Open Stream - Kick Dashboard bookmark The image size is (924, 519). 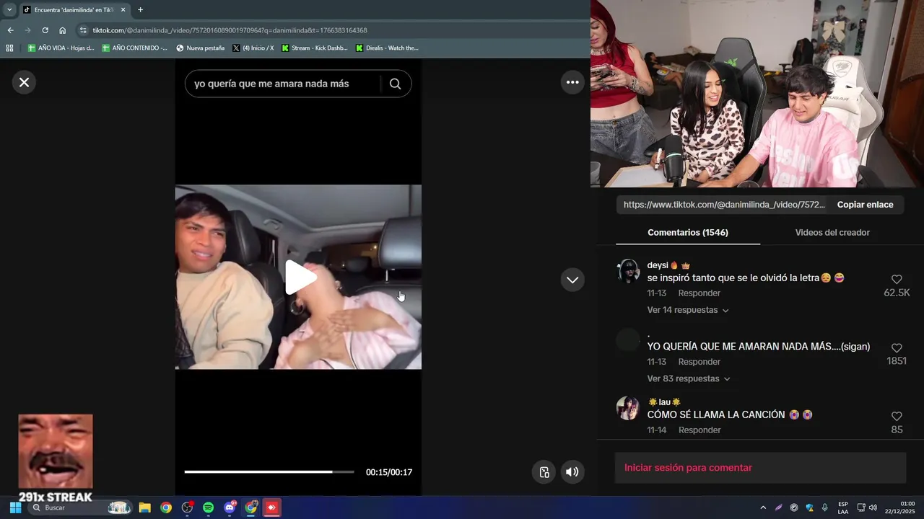pyautogui.click(x=315, y=48)
